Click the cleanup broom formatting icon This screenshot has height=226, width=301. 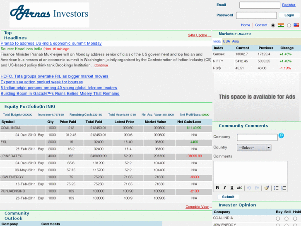click(x=267, y=188)
